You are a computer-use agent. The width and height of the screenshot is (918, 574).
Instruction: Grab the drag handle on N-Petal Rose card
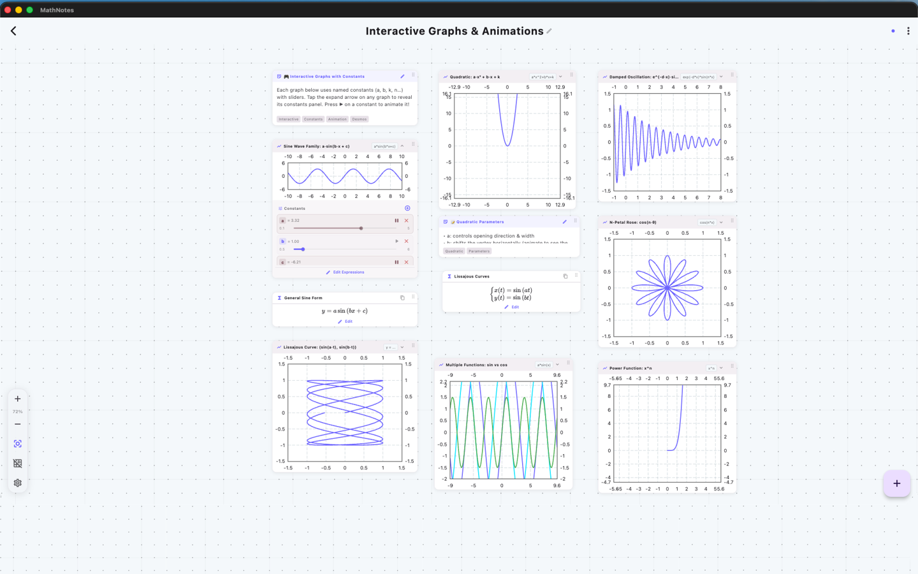coord(732,221)
